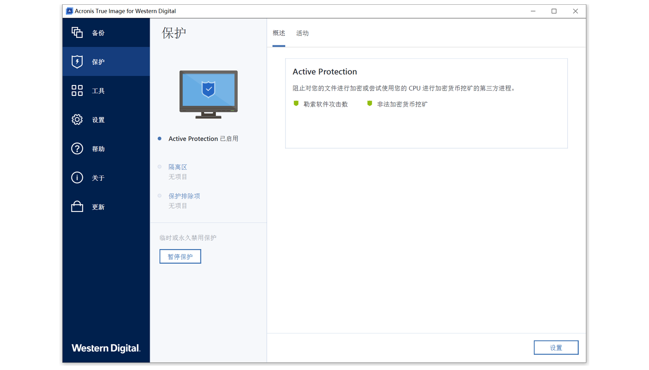Click the 勒索软件攻击数 label
Viewport: 649px width, 370px height.
click(x=326, y=104)
